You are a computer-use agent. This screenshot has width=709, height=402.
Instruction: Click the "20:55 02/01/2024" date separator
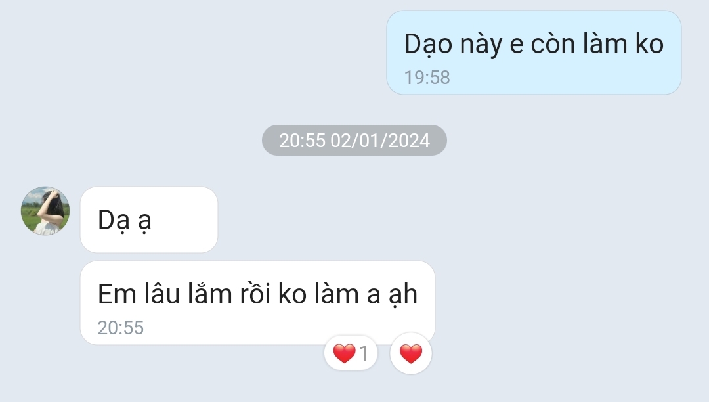[x=354, y=140]
